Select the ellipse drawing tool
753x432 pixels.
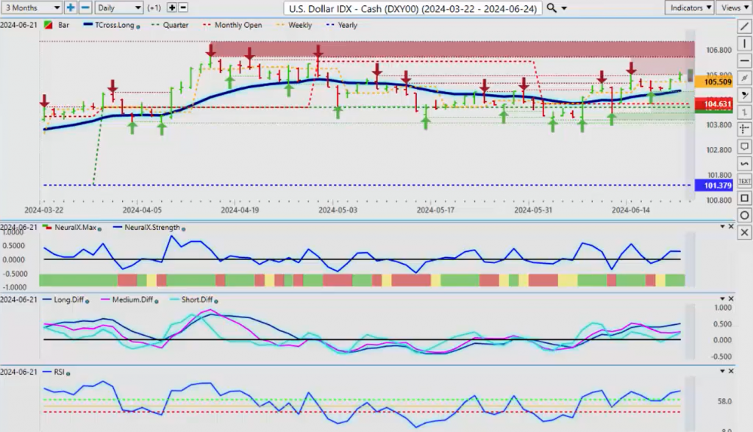point(744,215)
